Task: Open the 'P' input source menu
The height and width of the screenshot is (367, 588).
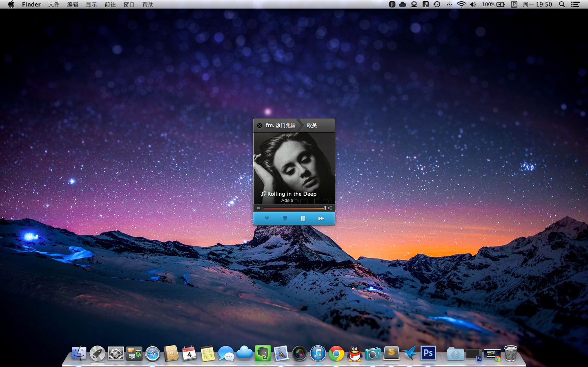Action: tap(514, 4)
